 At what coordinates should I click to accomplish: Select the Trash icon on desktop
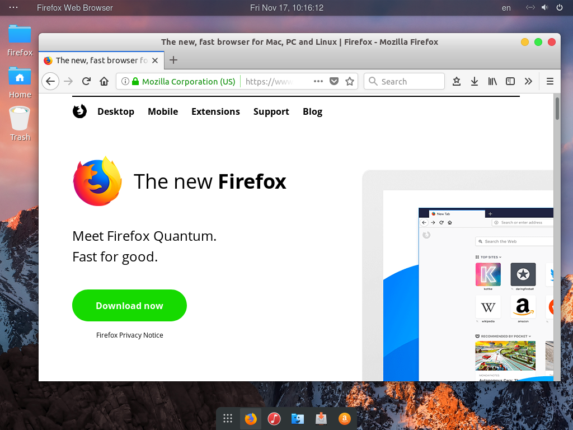[20, 124]
